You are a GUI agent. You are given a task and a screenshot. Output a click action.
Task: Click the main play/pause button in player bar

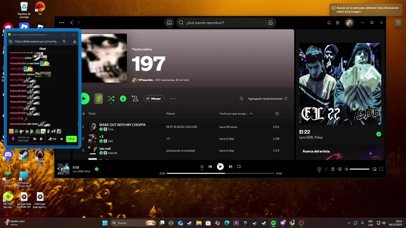click(x=220, y=167)
